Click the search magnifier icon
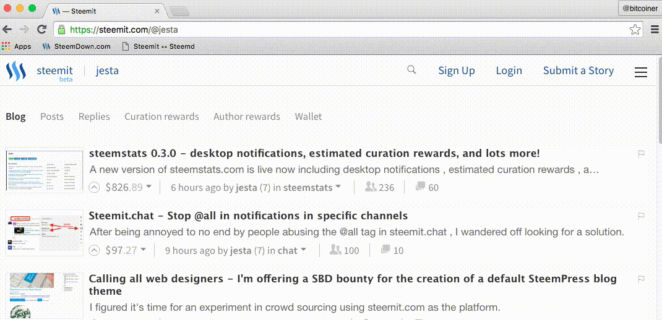 coord(411,70)
